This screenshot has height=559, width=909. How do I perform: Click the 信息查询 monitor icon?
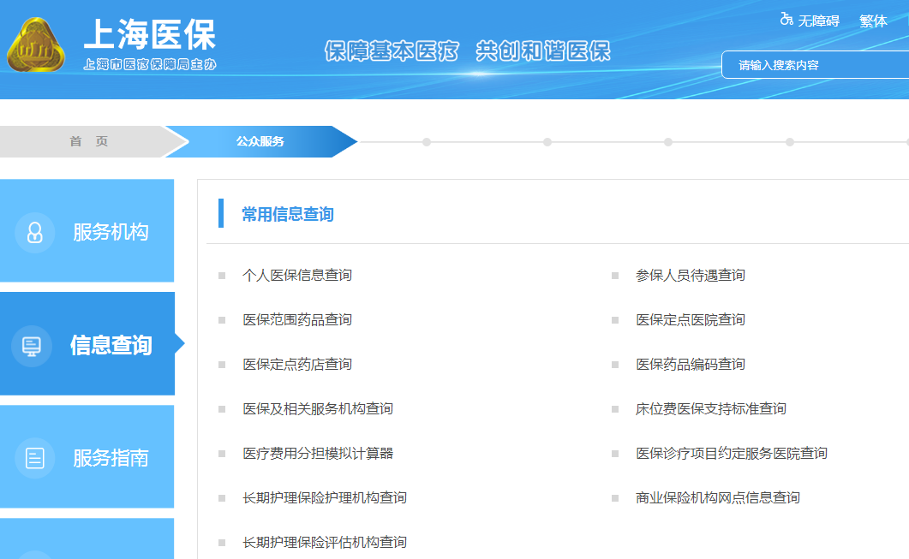[x=32, y=346]
